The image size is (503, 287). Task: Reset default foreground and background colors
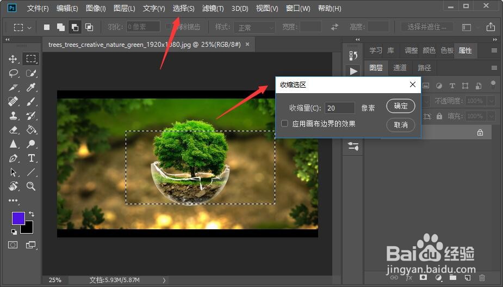[x=14, y=231]
